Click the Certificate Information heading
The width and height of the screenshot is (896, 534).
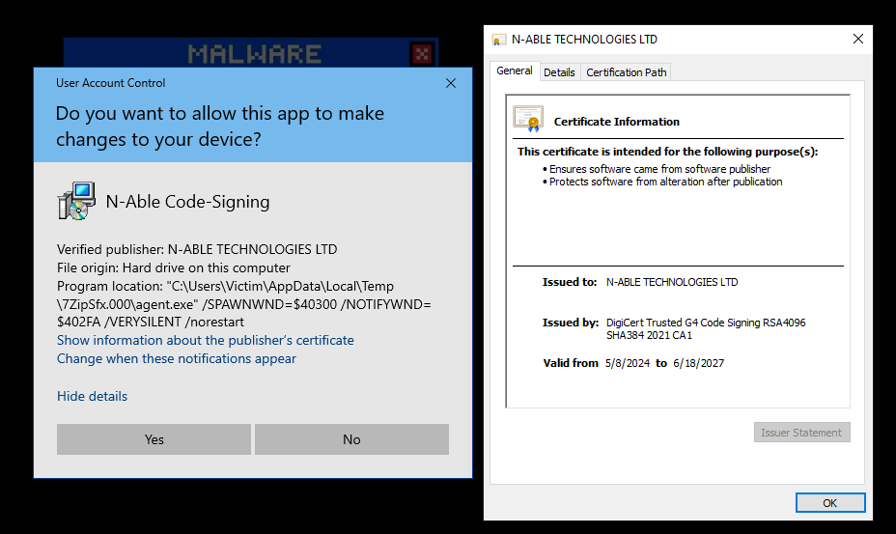click(617, 122)
